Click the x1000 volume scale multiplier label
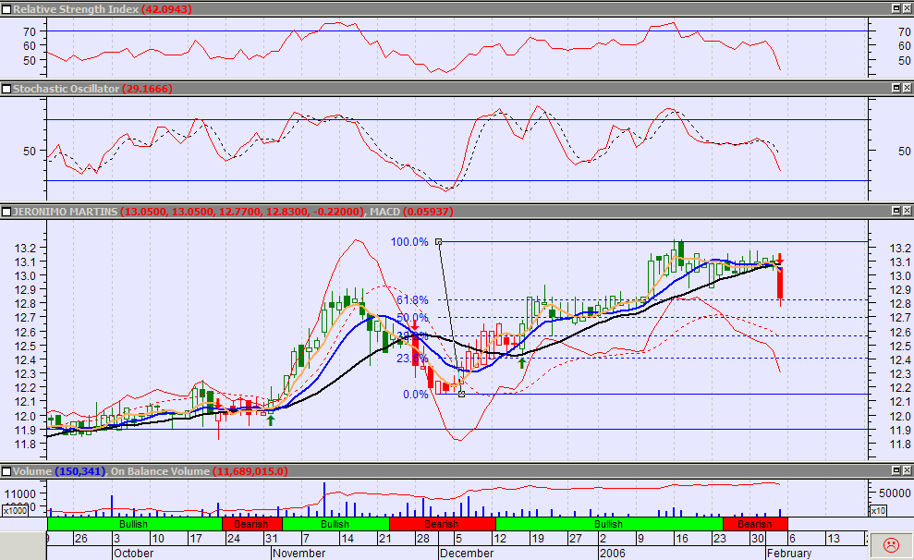914x560 pixels. coord(15,510)
